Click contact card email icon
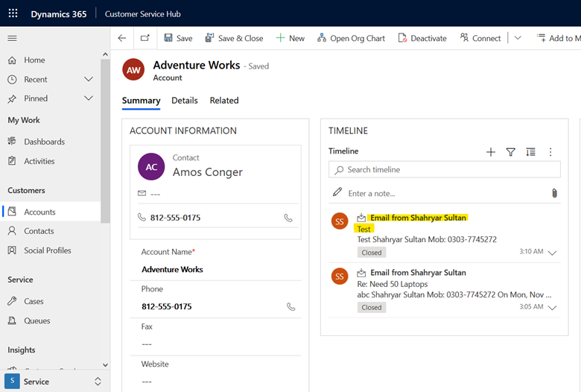Screen dimensions: 581x392 click(142, 193)
